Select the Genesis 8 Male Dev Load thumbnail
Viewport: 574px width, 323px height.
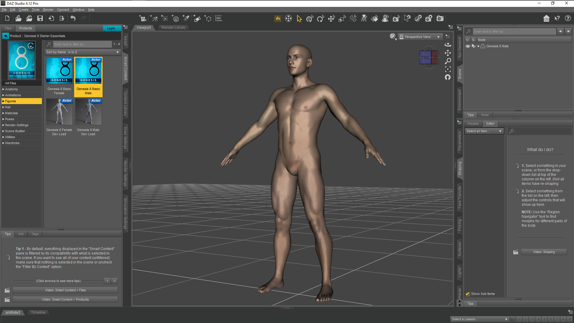click(x=88, y=112)
